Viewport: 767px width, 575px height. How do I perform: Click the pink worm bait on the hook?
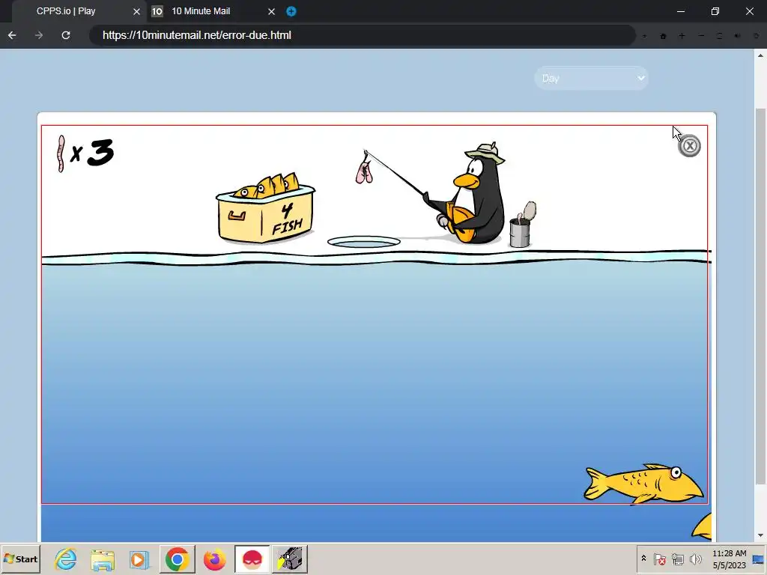coord(364,172)
